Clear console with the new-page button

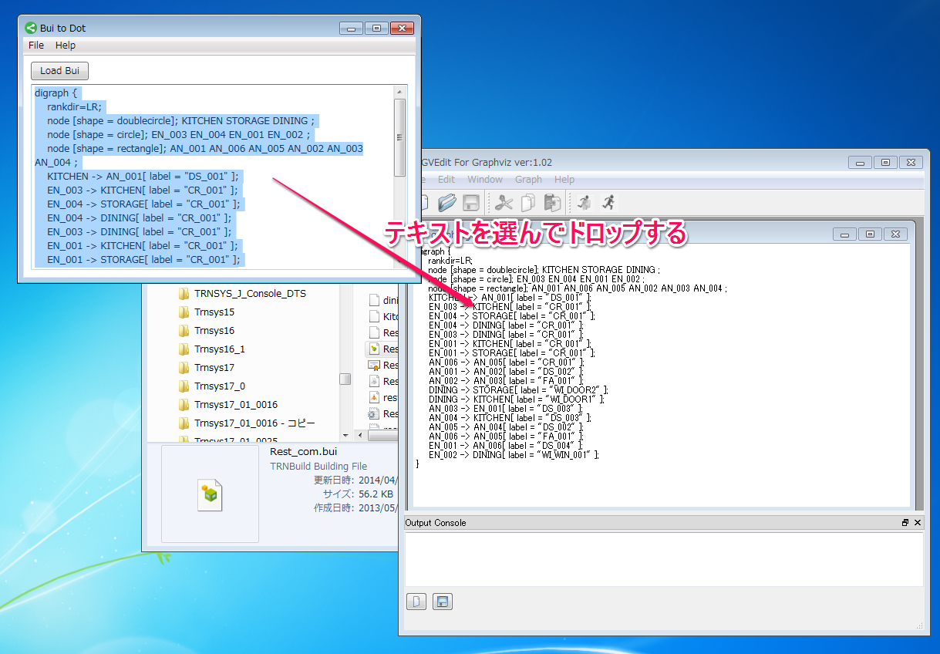(x=416, y=602)
